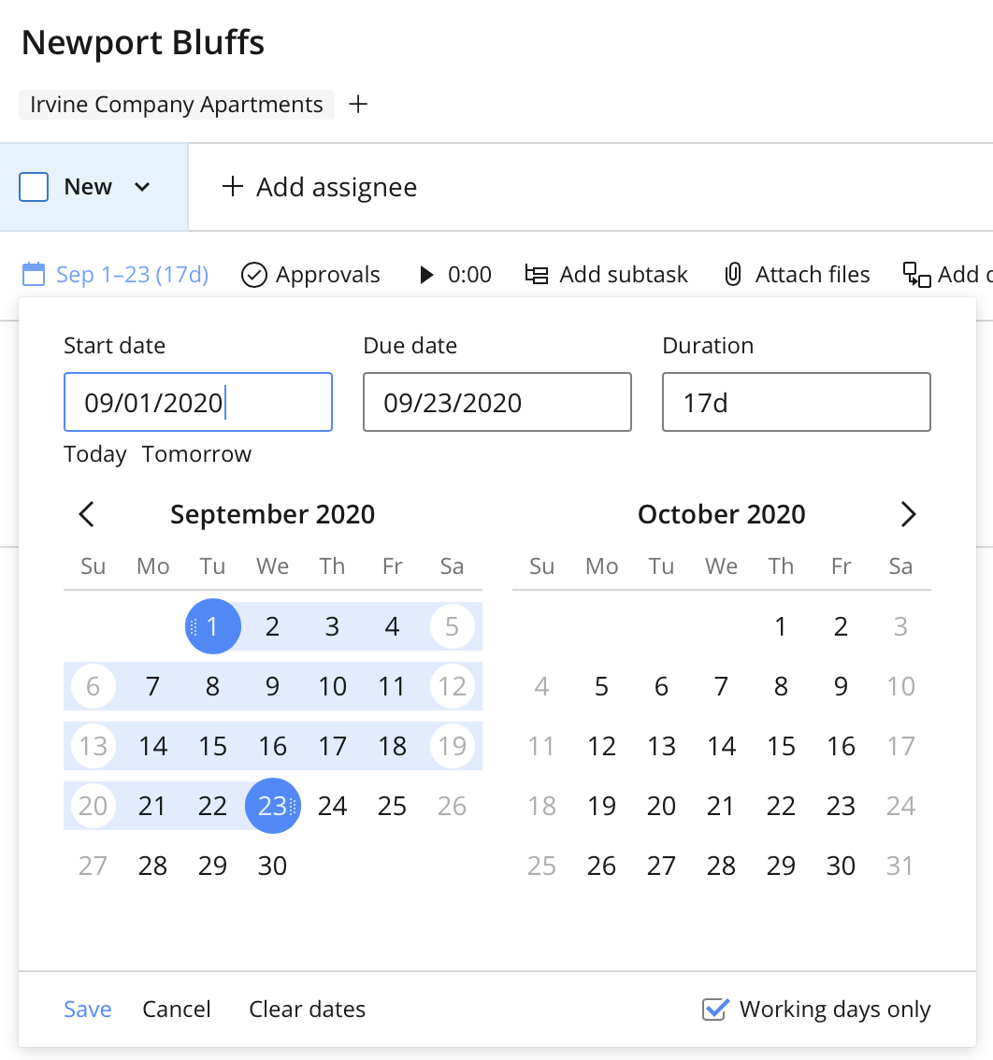Click the Save link
The width and height of the screenshot is (993, 1060).
coord(88,1010)
